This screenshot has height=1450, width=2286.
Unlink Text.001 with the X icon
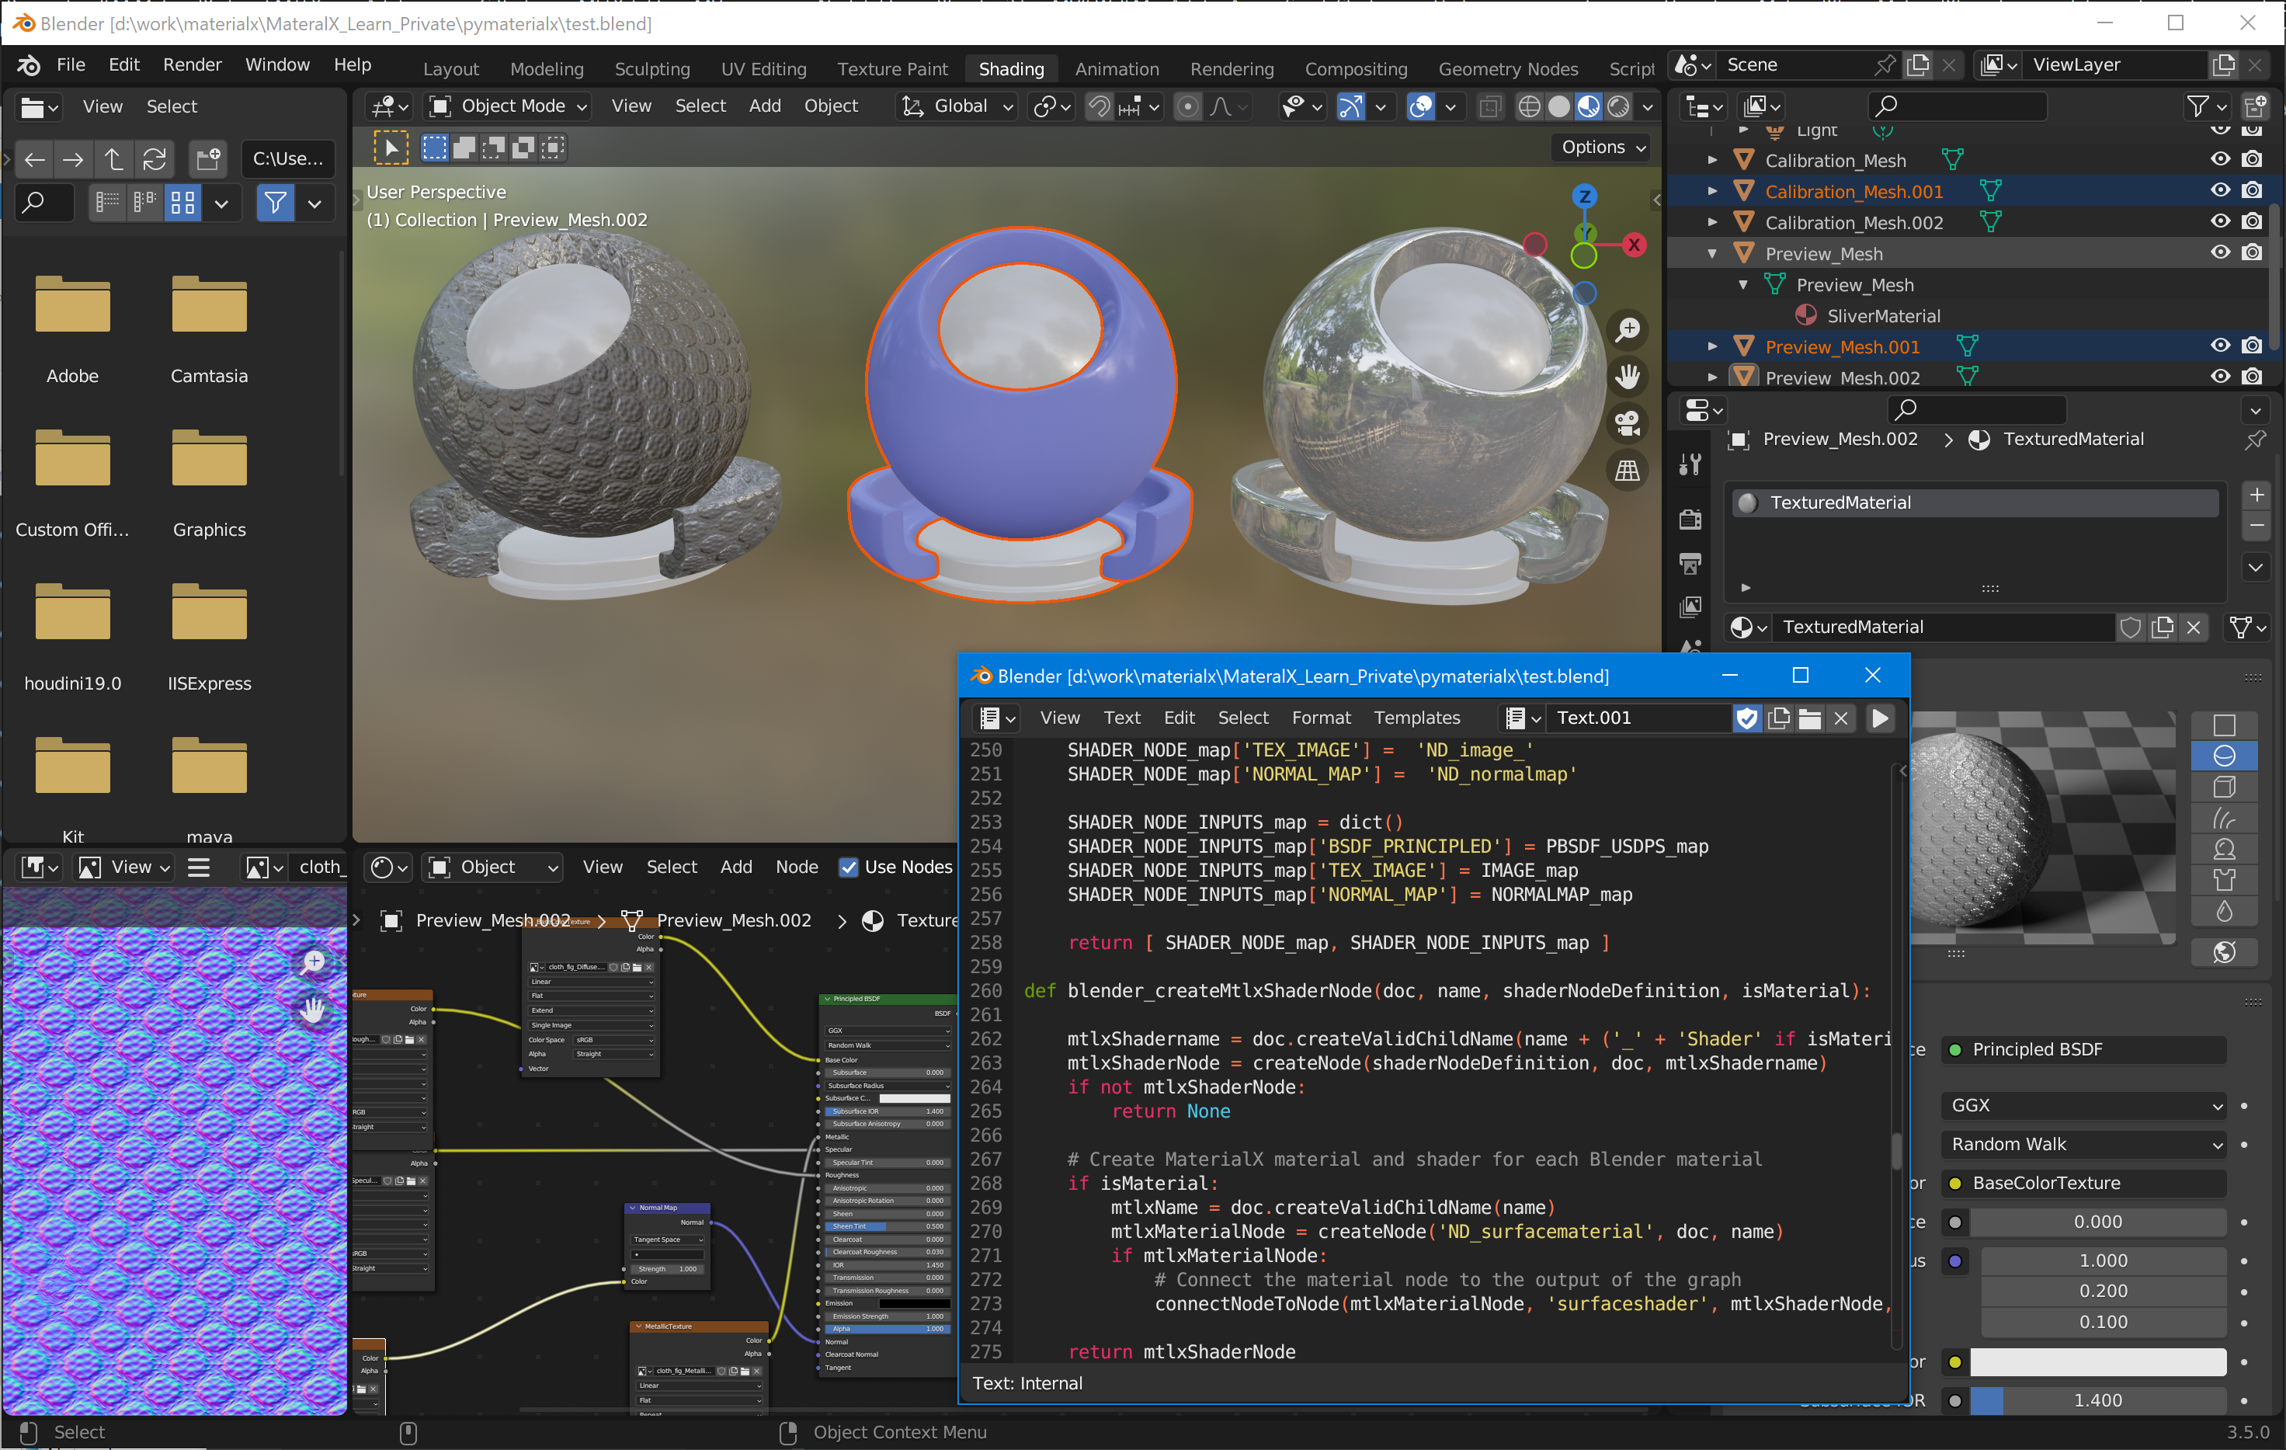1841,718
